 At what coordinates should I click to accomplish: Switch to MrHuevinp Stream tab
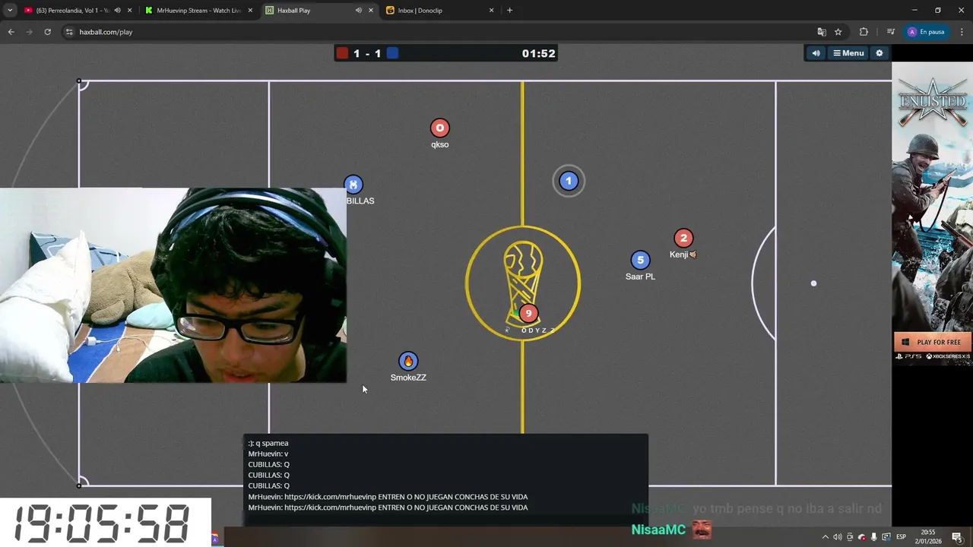[198, 11]
